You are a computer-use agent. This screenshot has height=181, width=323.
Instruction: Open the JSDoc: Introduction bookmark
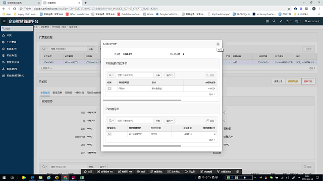[x=77, y=14]
